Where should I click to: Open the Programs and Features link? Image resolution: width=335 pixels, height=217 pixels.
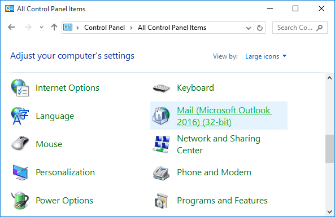pos(222,201)
